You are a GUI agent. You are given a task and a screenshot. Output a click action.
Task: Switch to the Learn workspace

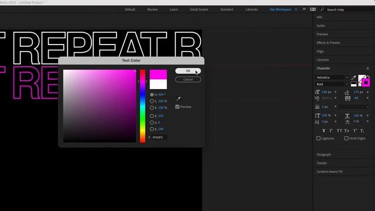pyautogui.click(x=173, y=9)
